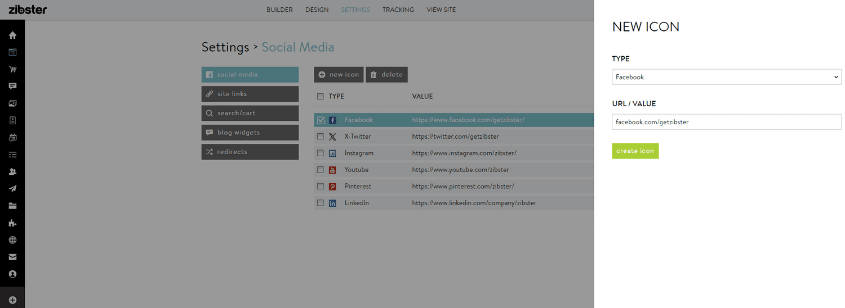Open the paper plane sidebar icon
845x308 pixels.
pyautogui.click(x=12, y=189)
